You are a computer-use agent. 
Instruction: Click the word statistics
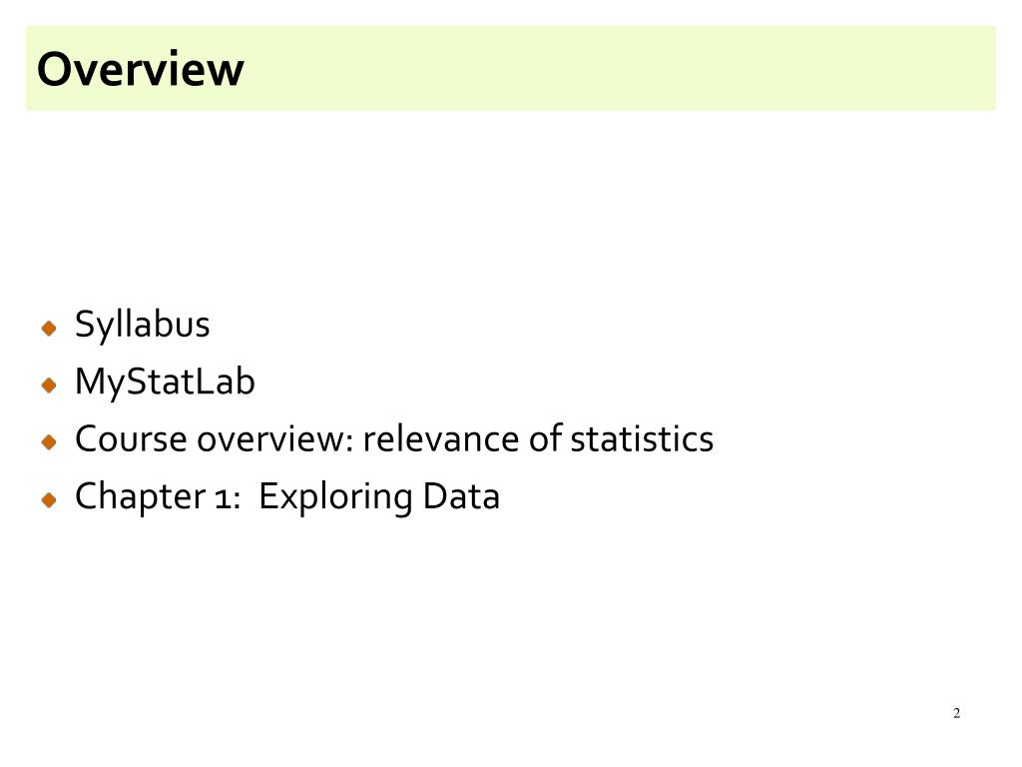tap(642, 438)
